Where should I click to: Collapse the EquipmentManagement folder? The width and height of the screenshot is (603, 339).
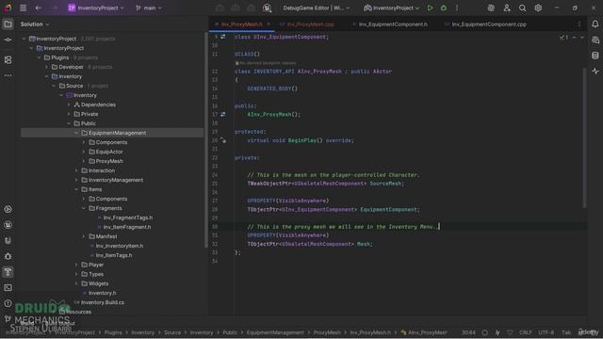coord(76,133)
